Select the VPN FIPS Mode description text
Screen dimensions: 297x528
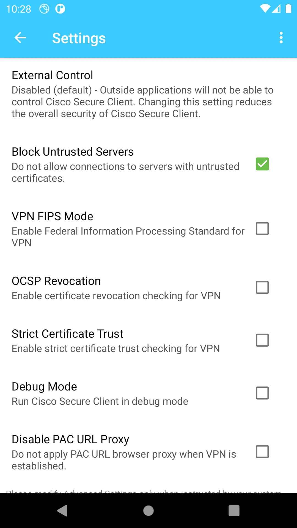128,237
